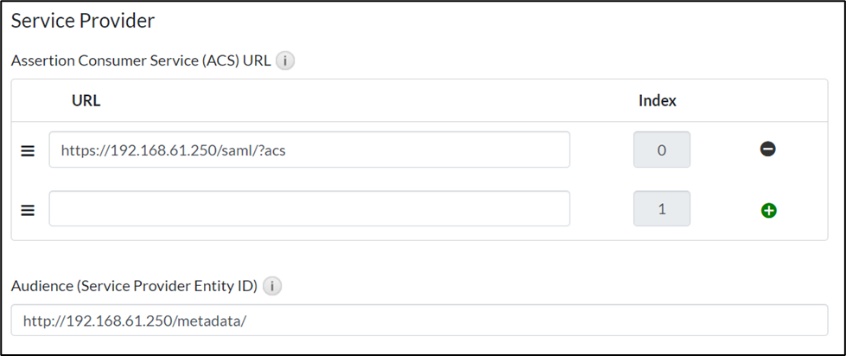The height and width of the screenshot is (356, 846).
Task: Click blank space between first URL field and Index 0
Action: 601,149
